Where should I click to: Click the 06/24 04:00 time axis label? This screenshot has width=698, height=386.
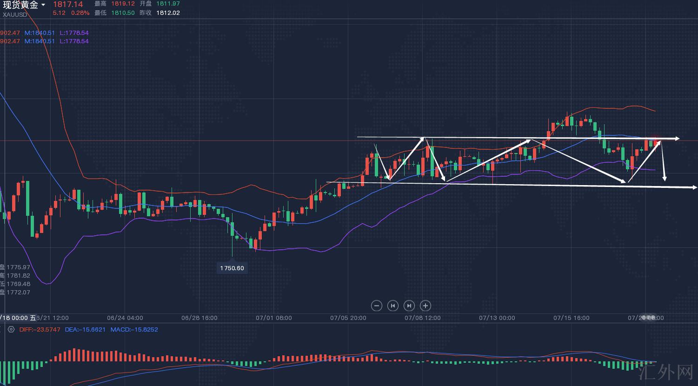(125, 318)
